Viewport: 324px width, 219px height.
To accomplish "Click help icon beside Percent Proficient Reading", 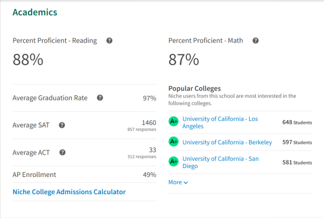I will [109, 41].
